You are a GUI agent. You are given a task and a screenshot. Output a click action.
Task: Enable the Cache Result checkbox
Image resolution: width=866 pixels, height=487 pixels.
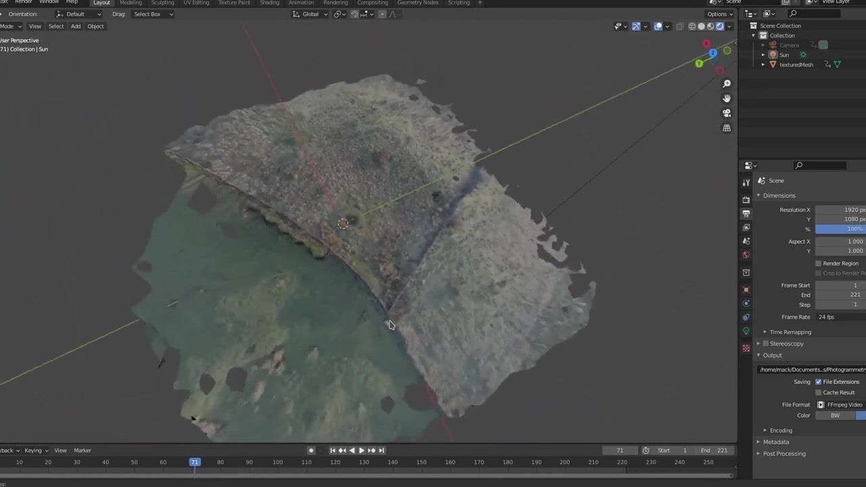coord(818,392)
